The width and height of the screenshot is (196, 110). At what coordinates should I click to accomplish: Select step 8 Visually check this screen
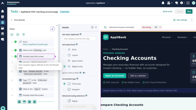(x=36, y=95)
